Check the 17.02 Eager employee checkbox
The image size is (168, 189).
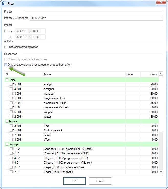11,167
